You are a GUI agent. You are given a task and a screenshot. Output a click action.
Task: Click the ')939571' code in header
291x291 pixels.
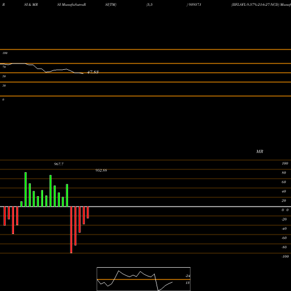click(x=194, y=5)
